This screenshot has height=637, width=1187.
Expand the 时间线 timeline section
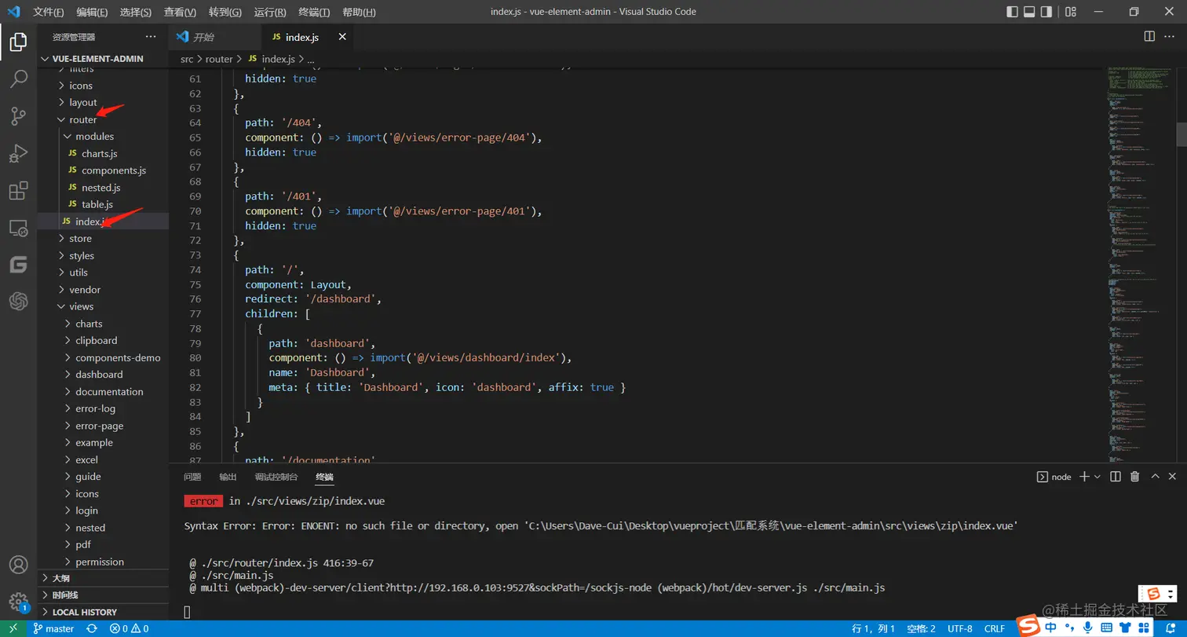(103, 595)
